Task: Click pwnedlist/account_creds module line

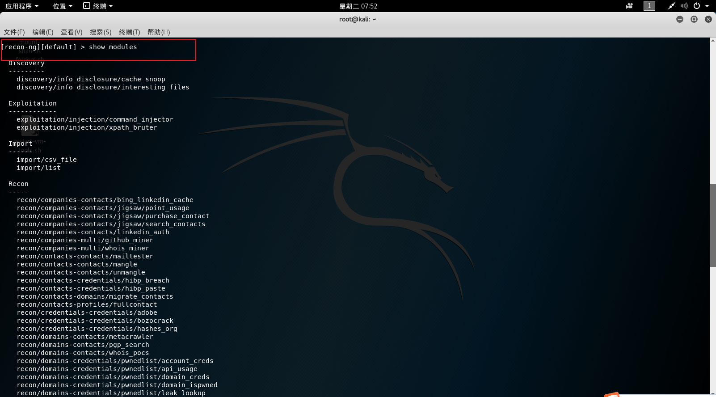Action: pyautogui.click(x=115, y=361)
